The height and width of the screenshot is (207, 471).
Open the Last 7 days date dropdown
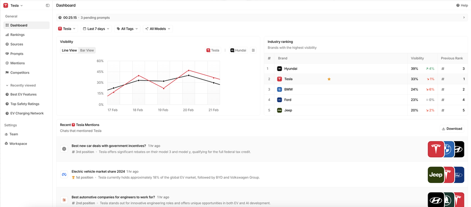coord(96,29)
